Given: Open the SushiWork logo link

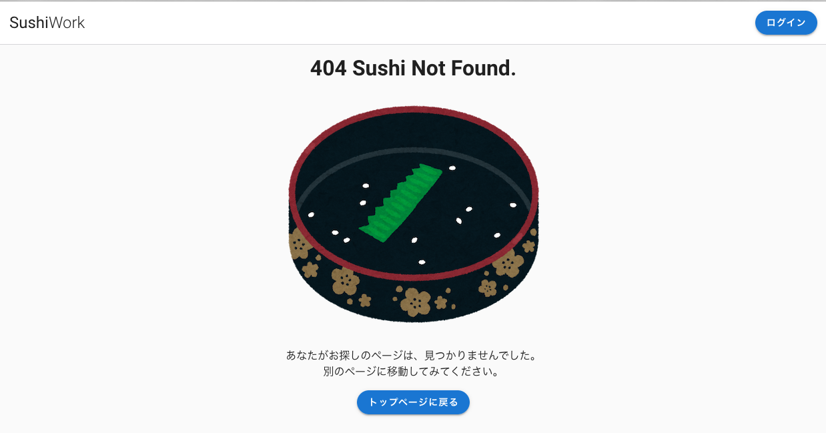Looking at the screenshot, I should tap(47, 23).
